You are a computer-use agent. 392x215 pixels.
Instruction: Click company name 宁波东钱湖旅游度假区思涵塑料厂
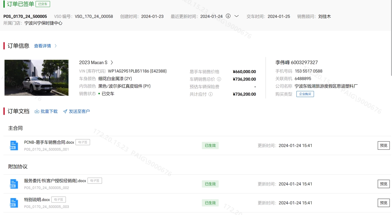[x=326, y=86]
